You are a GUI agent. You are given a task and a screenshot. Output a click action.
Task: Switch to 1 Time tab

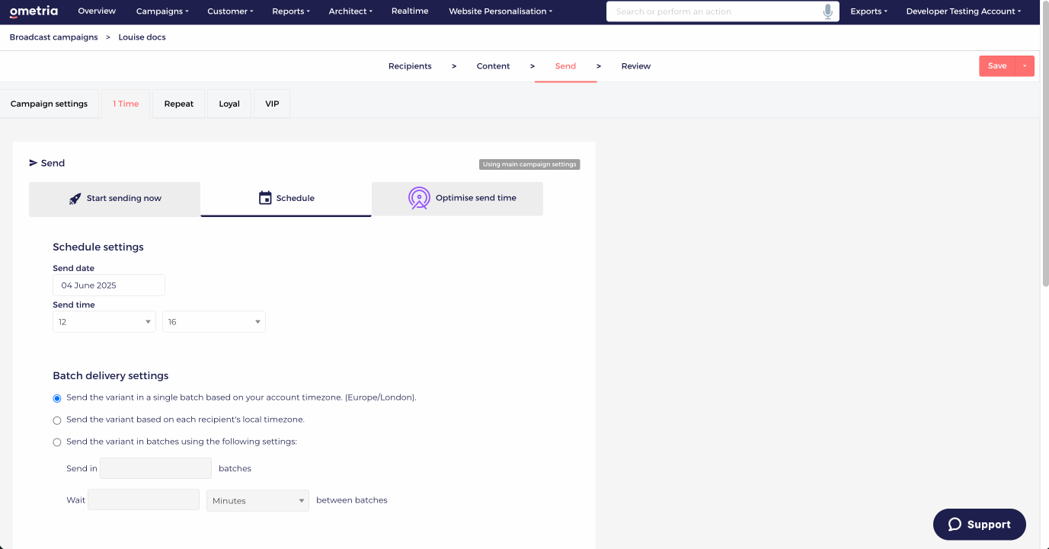[126, 104]
